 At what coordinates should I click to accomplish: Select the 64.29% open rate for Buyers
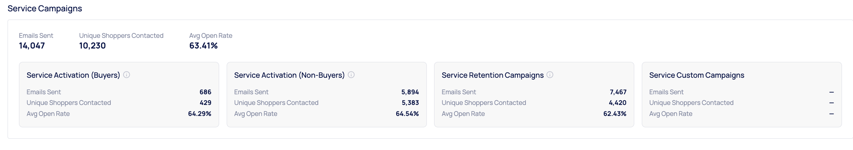click(x=199, y=114)
